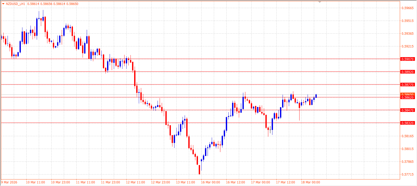Click the 0.59215 price scale value
This screenshot has height=186, width=417.
click(407, 46)
